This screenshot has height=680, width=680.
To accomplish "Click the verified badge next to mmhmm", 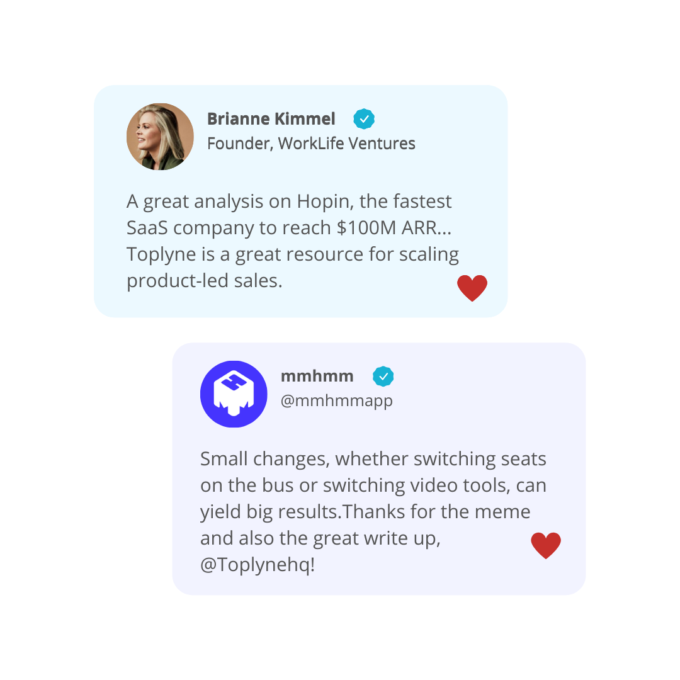I will [383, 377].
